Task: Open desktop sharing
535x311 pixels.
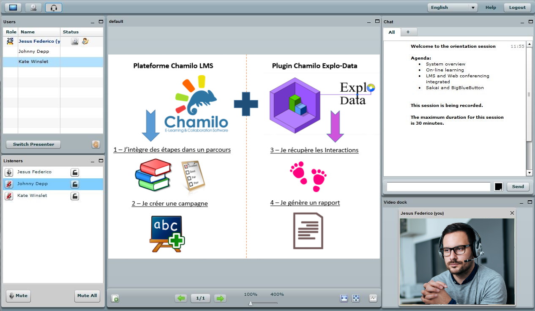Action: (x=12, y=7)
